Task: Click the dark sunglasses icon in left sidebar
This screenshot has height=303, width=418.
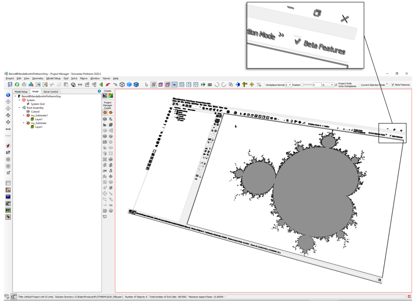Action: tap(8, 129)
